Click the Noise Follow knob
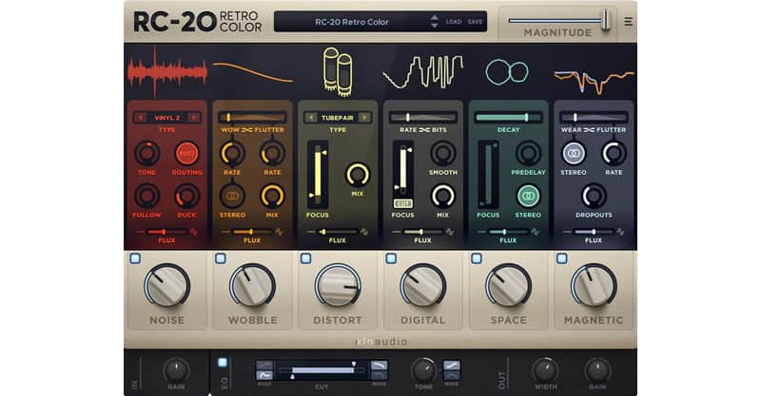Screen dimensions: 761x396 pos(146,196)
